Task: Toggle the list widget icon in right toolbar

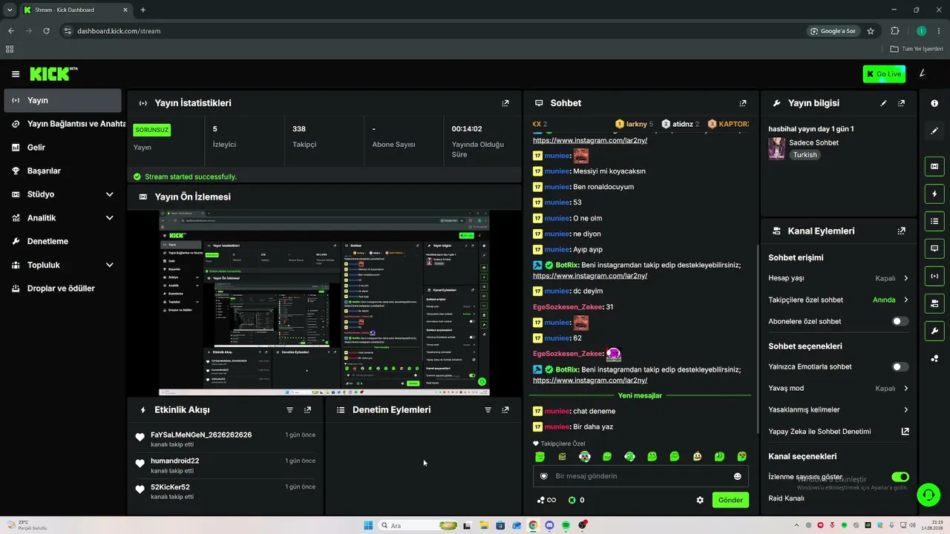Action: pos(934,221)
